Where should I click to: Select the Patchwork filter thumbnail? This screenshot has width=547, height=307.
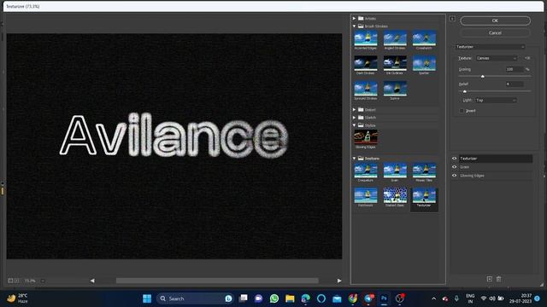point(365,195)
